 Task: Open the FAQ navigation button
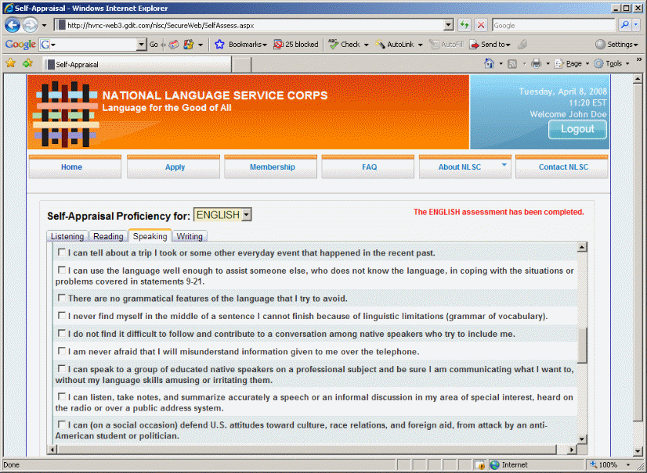tap(367, 167)
